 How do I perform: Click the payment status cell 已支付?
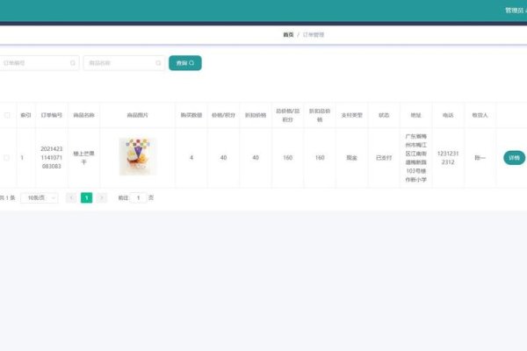coord(384,158)
